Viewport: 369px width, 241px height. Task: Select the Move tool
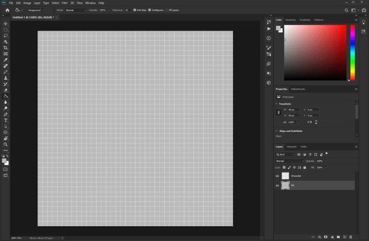tap(6, 24)
